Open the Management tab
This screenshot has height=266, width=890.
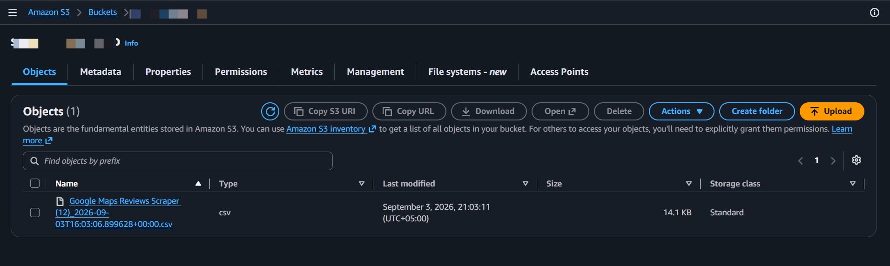pos(375,72)
